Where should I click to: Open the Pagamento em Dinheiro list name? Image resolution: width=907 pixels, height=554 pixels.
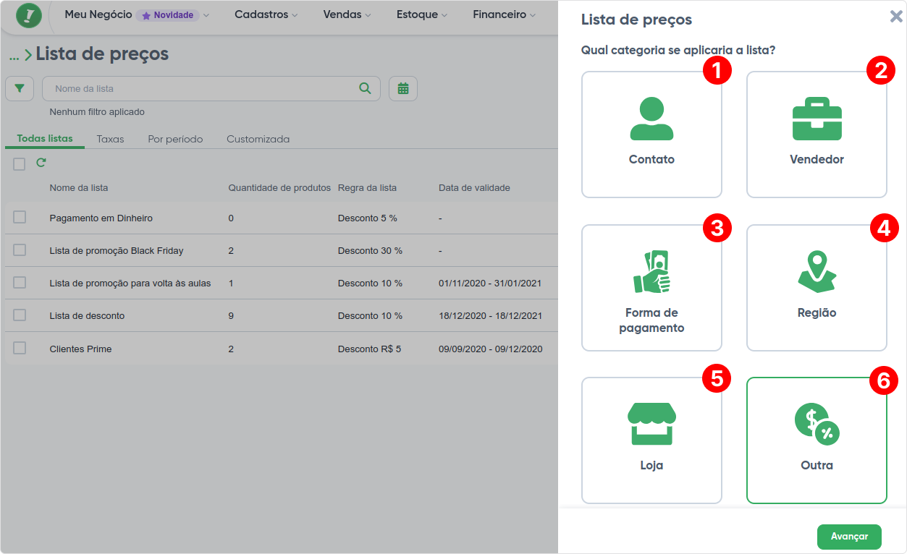click(101, 218)
